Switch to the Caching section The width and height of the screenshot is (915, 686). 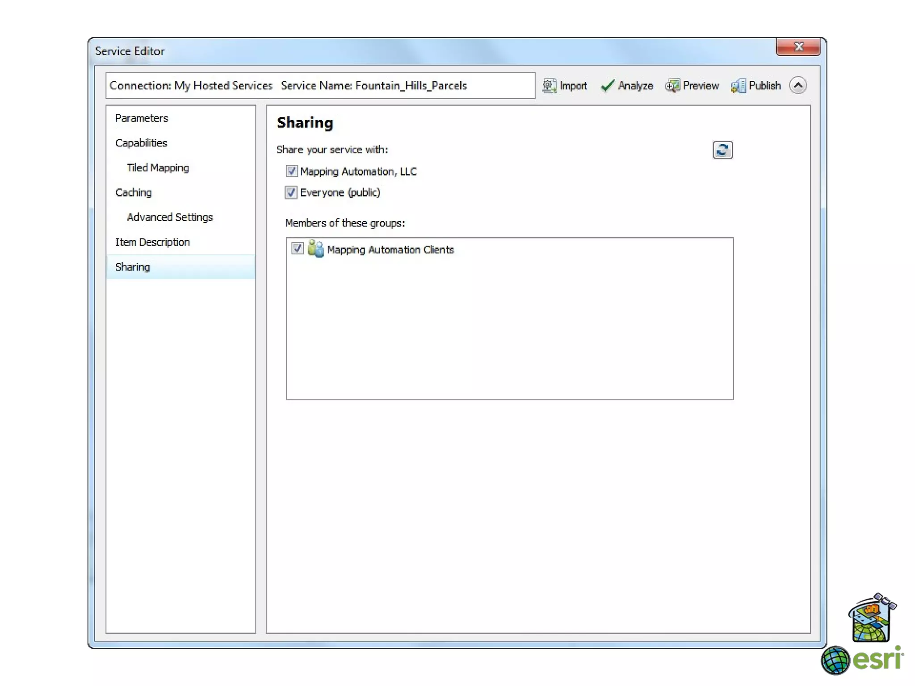pyautogui.click(x=133, y=192)
